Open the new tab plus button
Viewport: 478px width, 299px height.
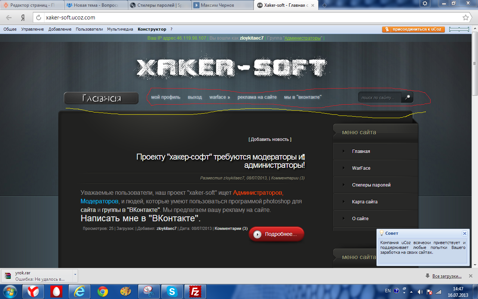[x=325, y=5]
